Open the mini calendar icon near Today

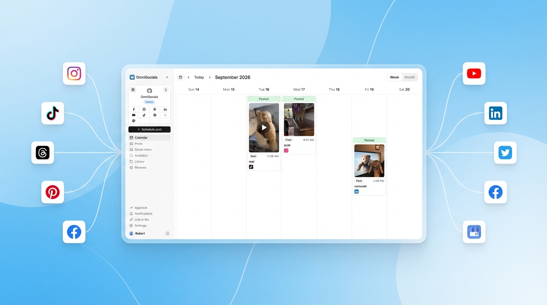(x=180, y=77)
